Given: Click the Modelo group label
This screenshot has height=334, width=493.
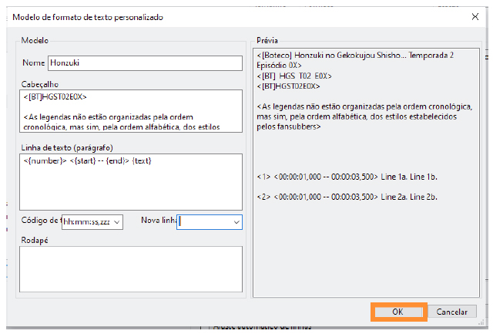Looking at the screenshot, I should (35, 39).
